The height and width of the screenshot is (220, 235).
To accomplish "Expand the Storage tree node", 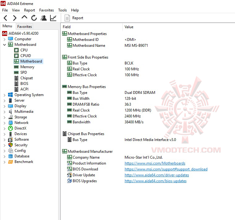I will tap(4, 117).
